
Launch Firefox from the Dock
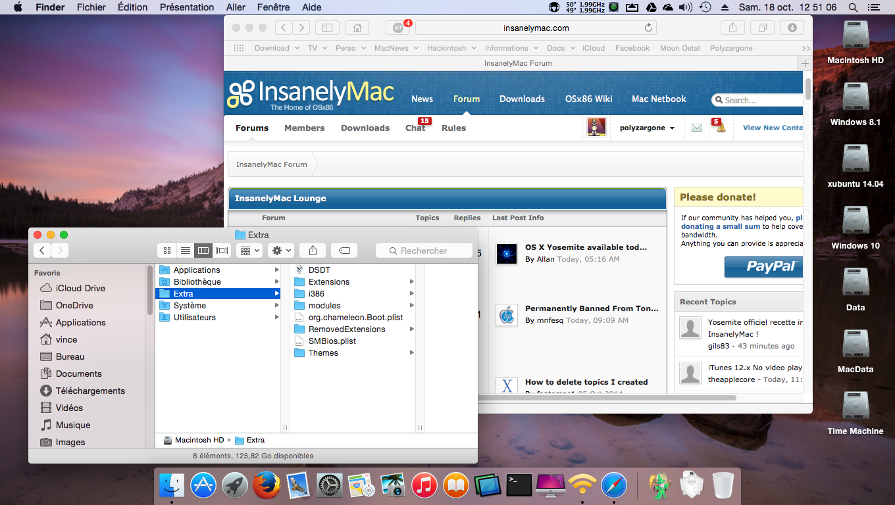click(267, 486)
